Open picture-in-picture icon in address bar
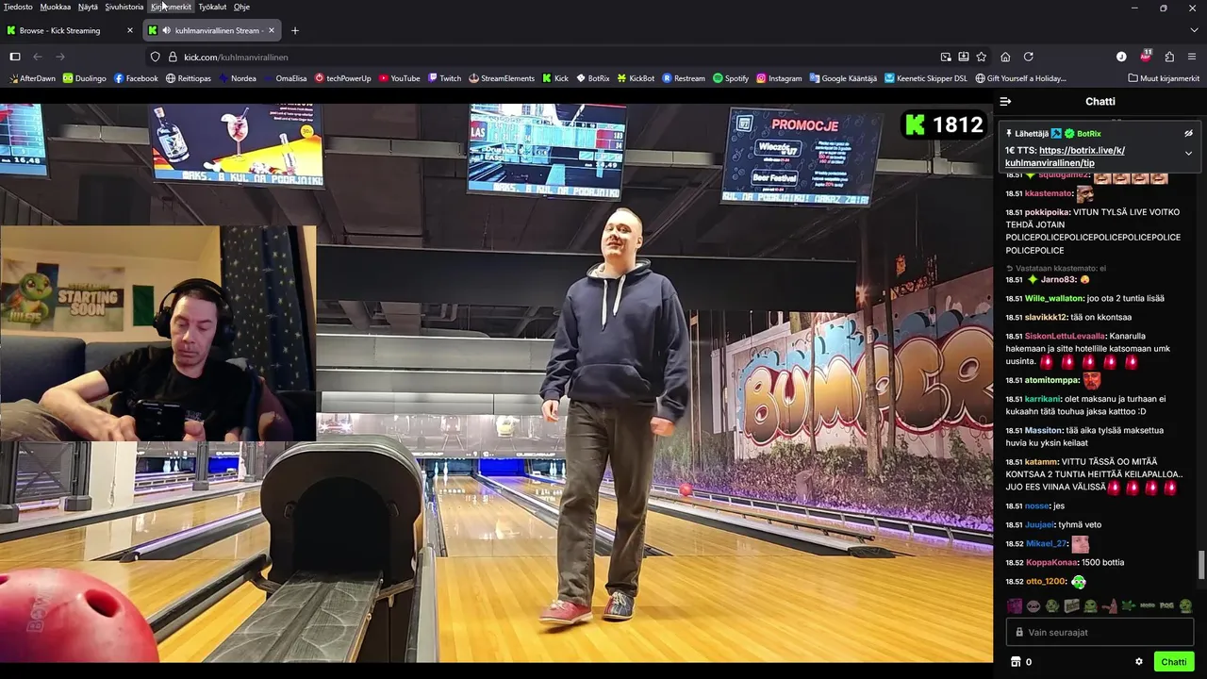The height and width of the screenshot is (679, 1207). pyautogui.click(x=946, y=57)
